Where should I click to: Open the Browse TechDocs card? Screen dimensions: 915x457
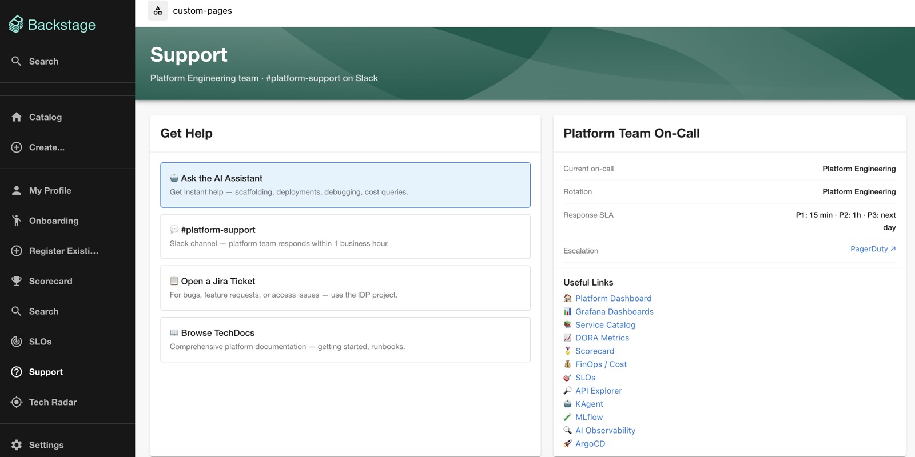click(345, 339)
